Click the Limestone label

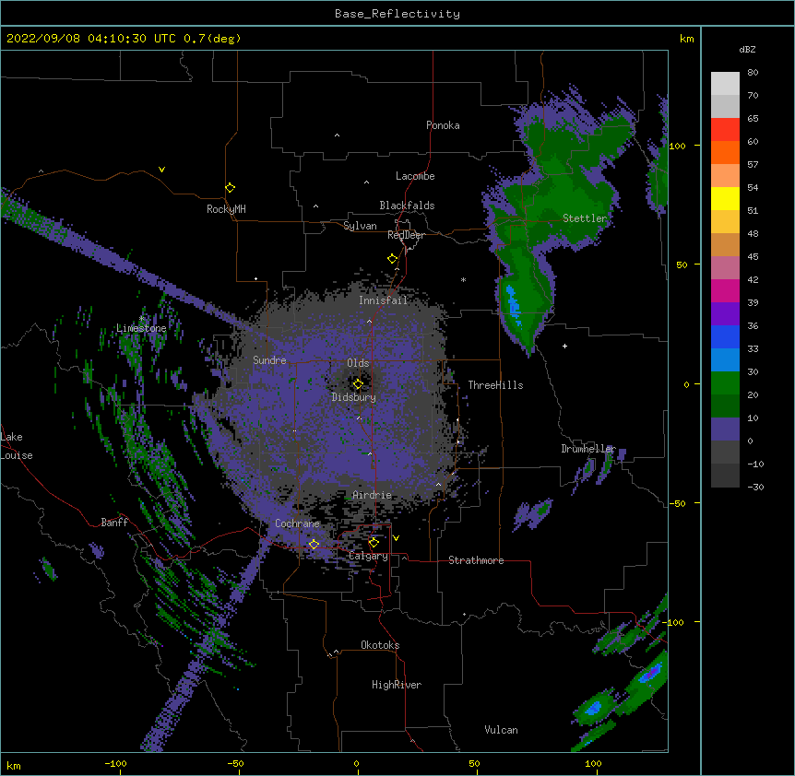click(x=141, y=328)
